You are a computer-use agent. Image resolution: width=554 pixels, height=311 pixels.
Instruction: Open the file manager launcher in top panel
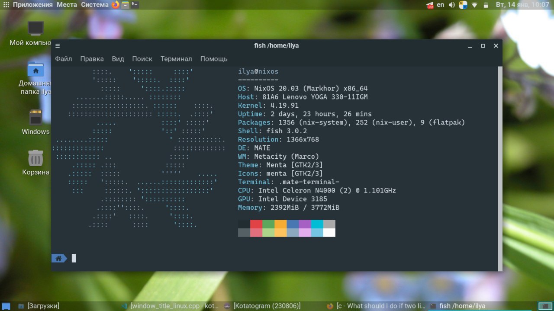[125, 5]
